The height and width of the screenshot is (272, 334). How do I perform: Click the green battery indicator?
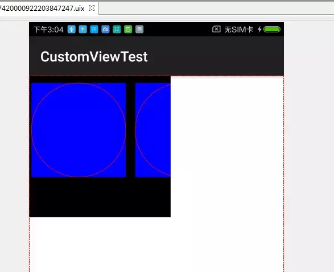tap(272, 30)
